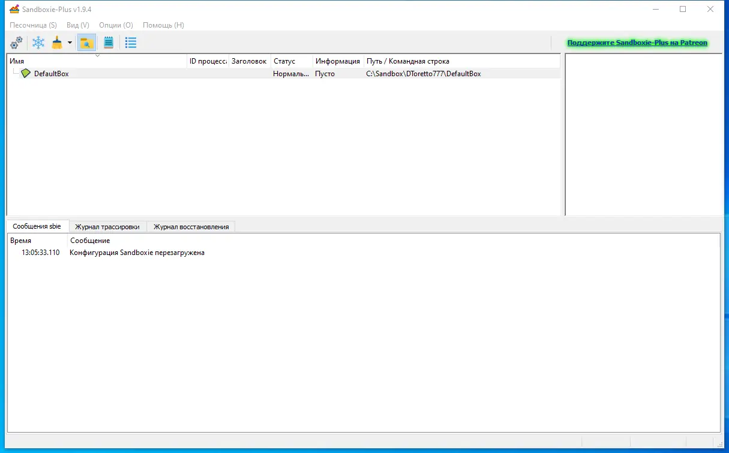The height and width of the screenshot is (453, 729).
Task: Click the notepad edit ini icon
Action: (x=109, y=43)
